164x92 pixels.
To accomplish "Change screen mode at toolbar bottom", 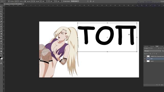I will [1, 63].
